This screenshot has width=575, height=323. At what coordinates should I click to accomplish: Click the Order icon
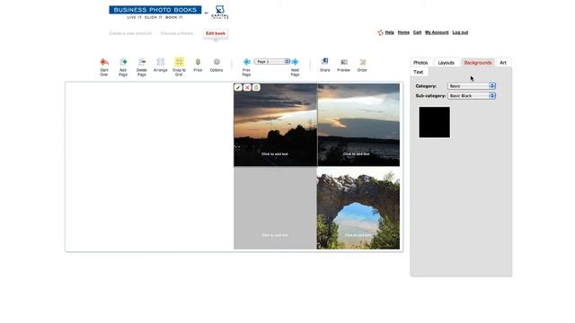tap(362, 62)
